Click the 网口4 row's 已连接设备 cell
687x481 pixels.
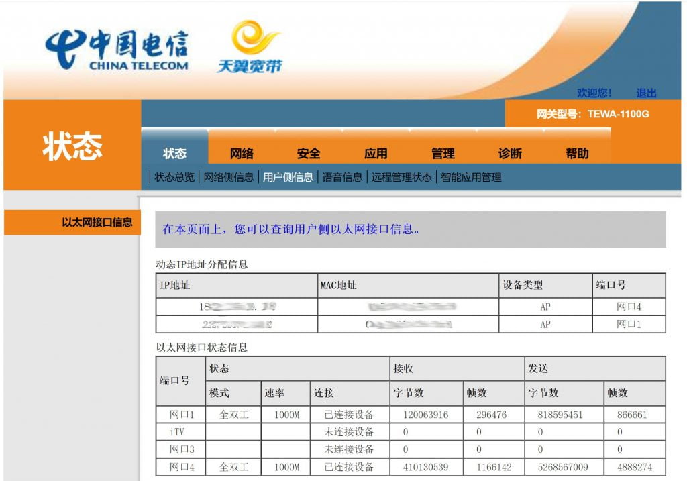tap(349, 467)
